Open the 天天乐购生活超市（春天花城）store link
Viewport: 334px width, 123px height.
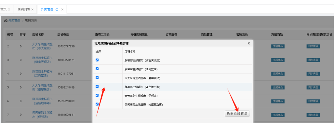click(x=42, y=46)
